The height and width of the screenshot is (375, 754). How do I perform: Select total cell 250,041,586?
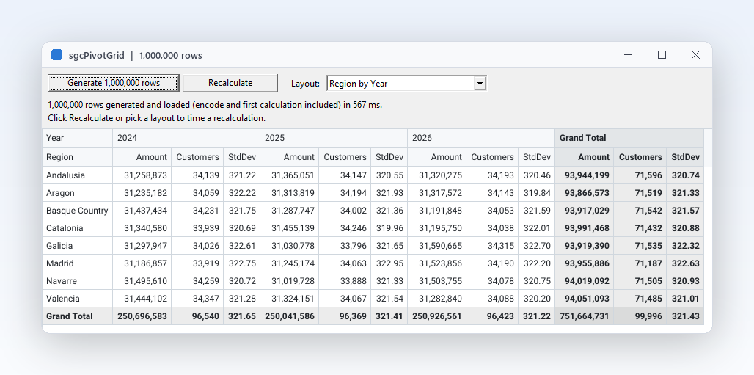(290, 316)
